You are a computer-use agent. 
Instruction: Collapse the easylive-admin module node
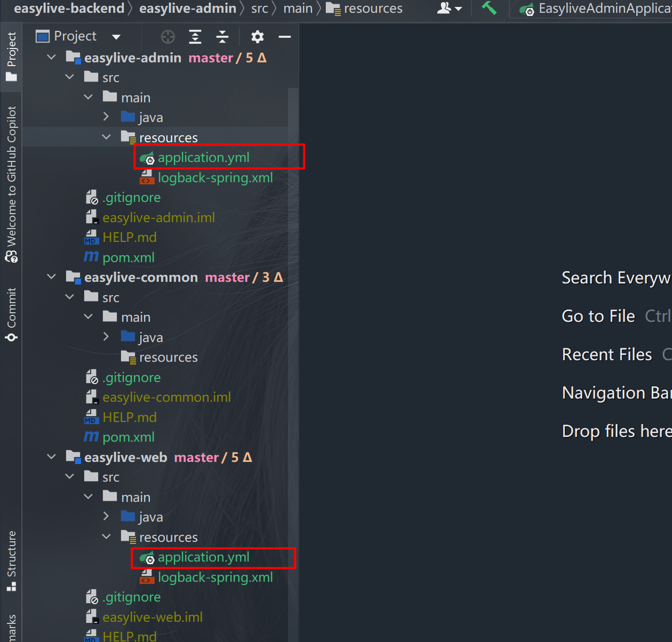pos(51,57)
